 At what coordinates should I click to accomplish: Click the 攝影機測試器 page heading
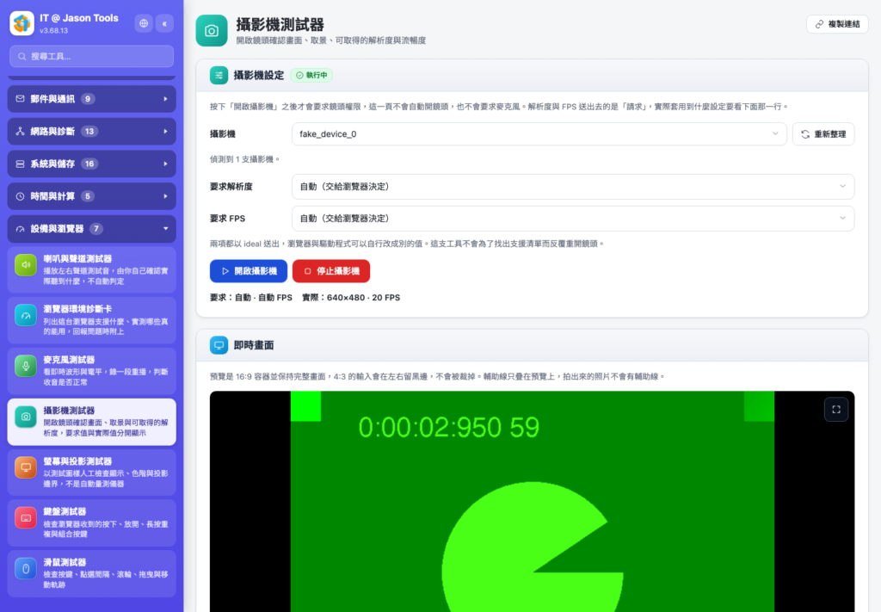pyautogui.click(x=280, y=25)
